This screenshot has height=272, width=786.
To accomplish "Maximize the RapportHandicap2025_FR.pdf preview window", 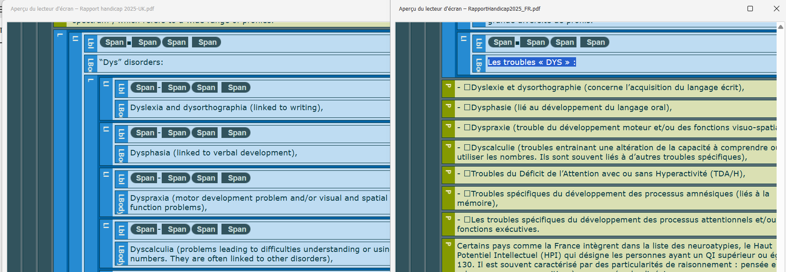I will (x=750, y=9).
